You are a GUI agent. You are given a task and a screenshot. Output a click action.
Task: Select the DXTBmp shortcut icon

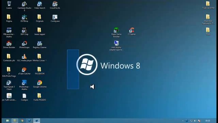coord(24,17)
